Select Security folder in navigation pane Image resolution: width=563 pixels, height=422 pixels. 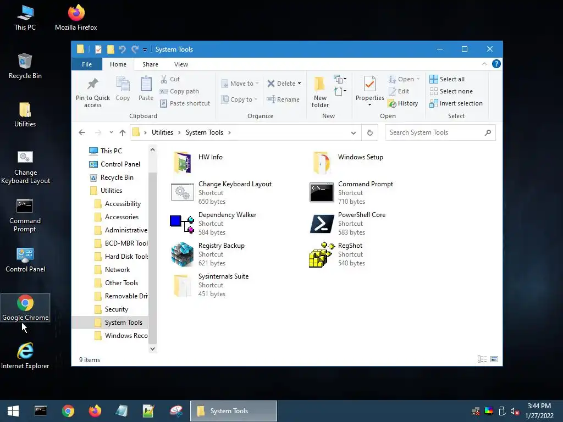(x=111, y=309)
